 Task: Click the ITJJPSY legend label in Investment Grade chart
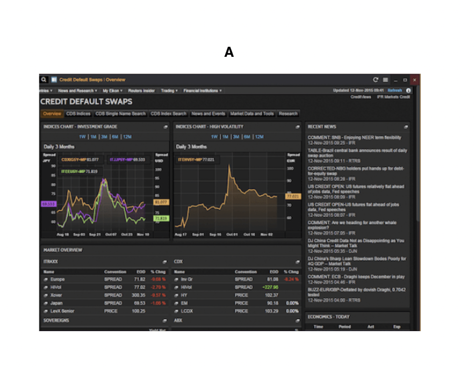pyautogui.click(x=127, y=159)
